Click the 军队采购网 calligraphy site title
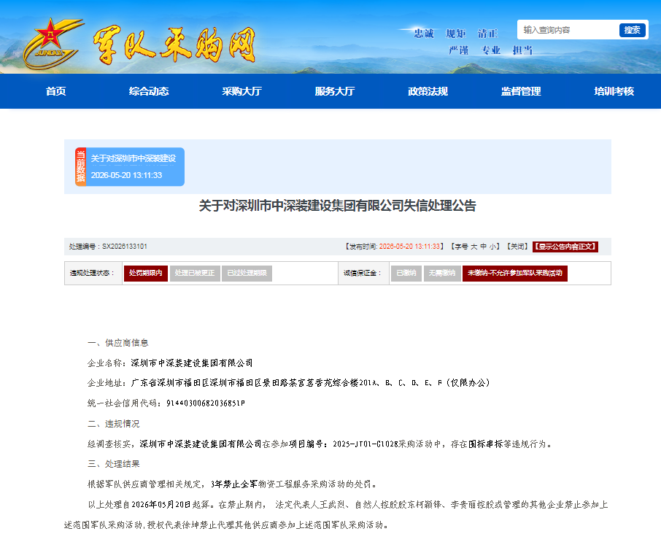 [x=174, y=45]
